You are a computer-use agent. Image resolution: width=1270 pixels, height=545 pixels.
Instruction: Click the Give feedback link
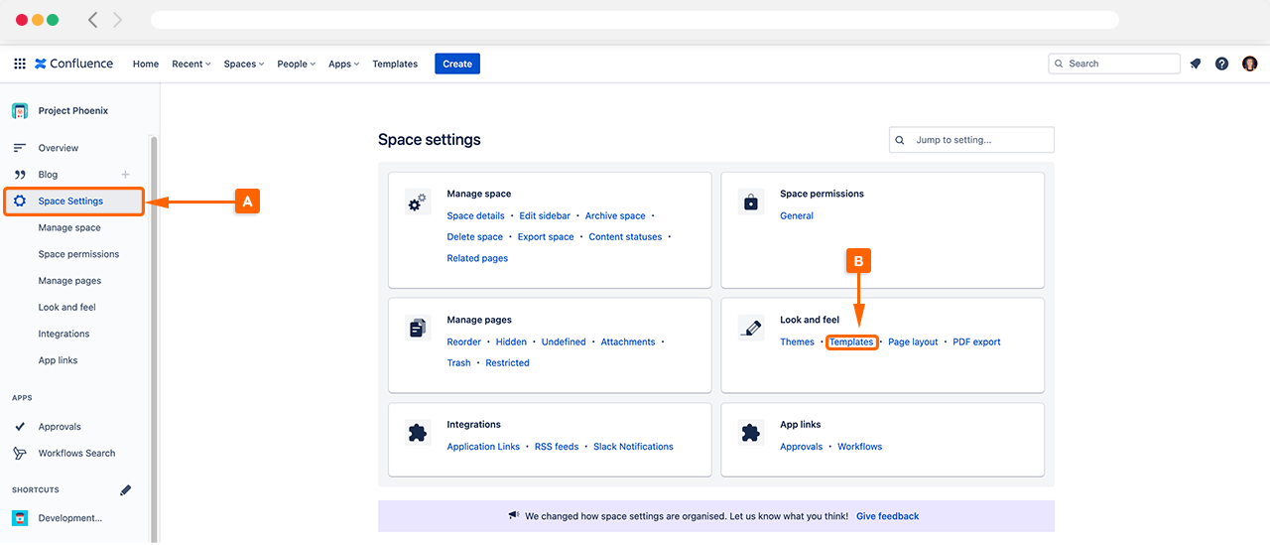pyautogui.click(x=887, y=516)
